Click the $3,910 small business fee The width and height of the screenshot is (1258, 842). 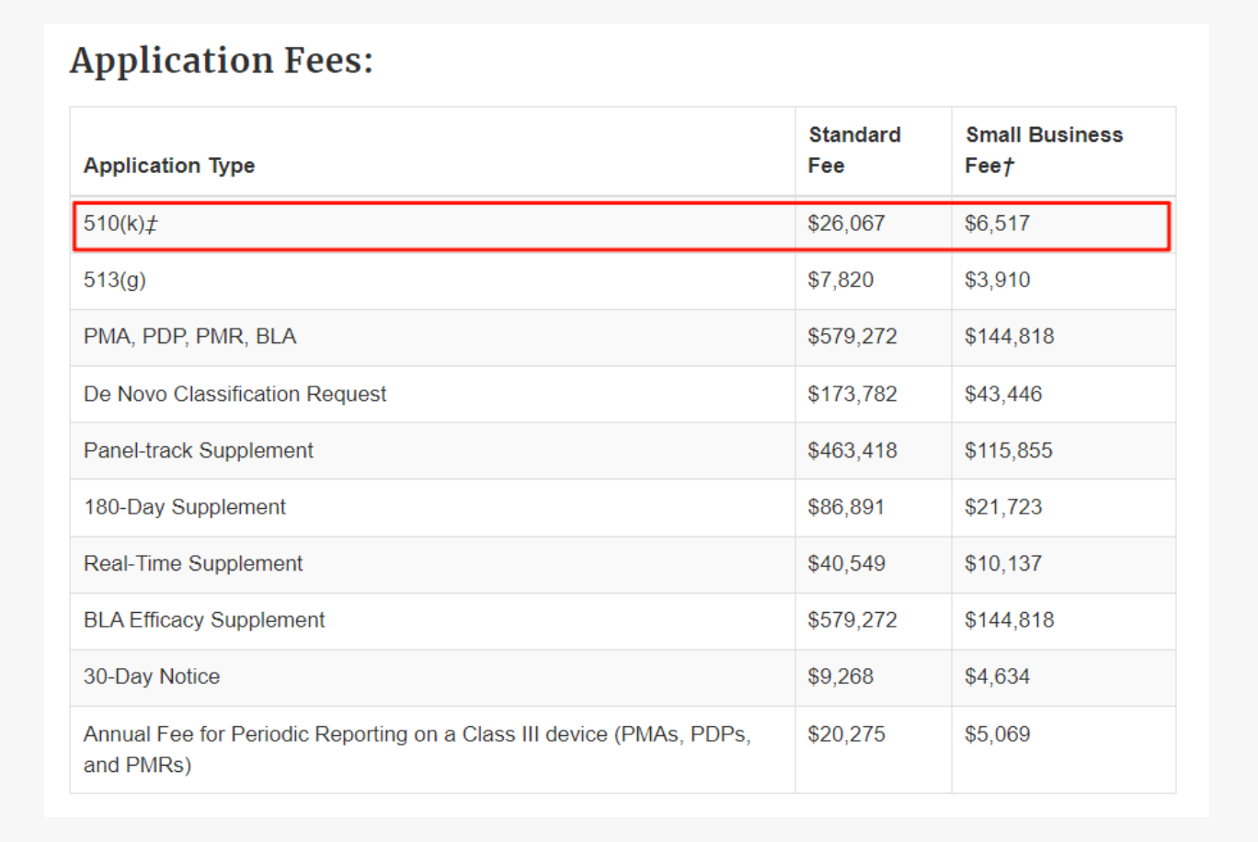pos(997,280)
